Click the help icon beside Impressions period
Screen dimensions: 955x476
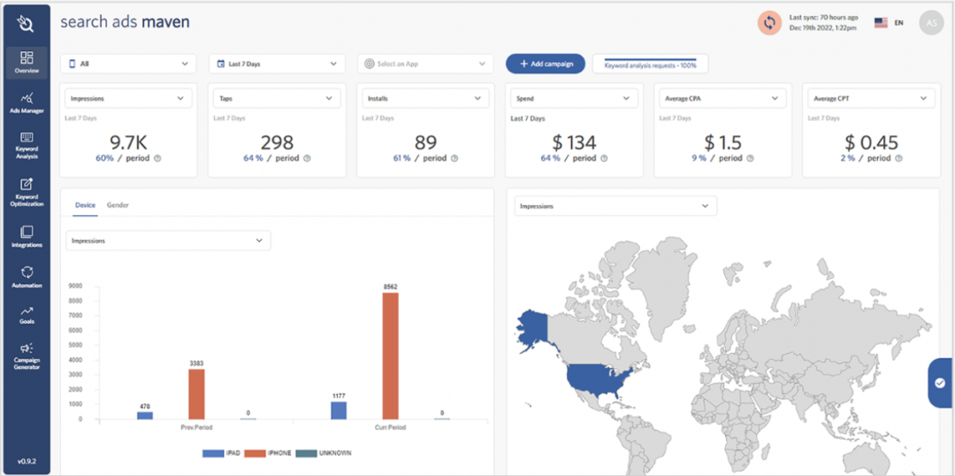[157, 158]
